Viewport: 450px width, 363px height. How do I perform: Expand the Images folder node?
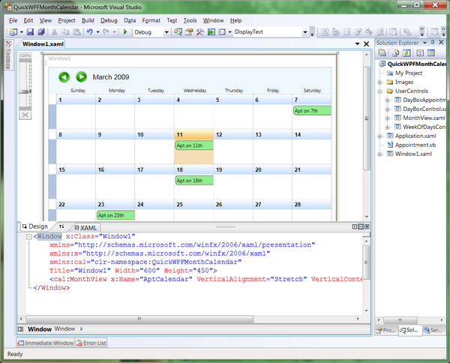coord(379,82)
